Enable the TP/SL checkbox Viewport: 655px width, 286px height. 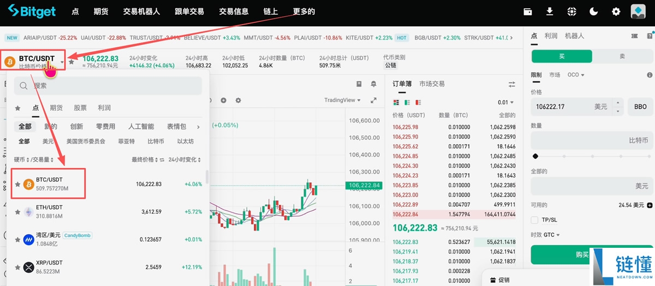pos(534,220)
